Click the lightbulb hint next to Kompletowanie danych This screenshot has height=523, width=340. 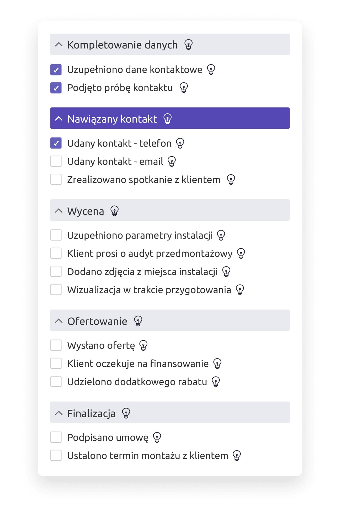coord(188,45)
